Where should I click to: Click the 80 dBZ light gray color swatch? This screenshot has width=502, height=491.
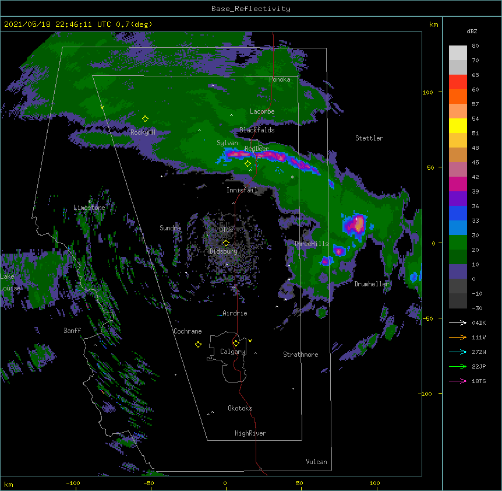click(x=458, y=53)
